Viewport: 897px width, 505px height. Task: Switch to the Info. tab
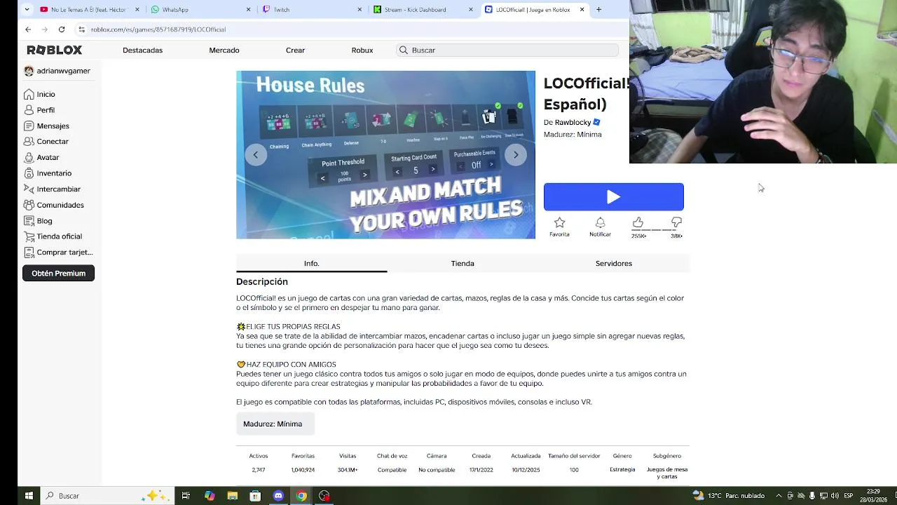point(311,264)
